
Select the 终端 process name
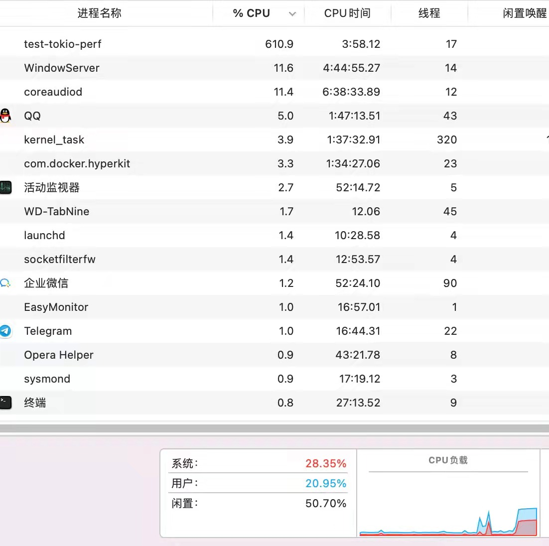35,403
